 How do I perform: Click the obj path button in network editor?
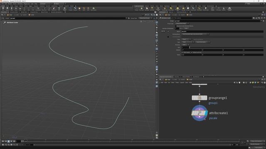point(167,79)
